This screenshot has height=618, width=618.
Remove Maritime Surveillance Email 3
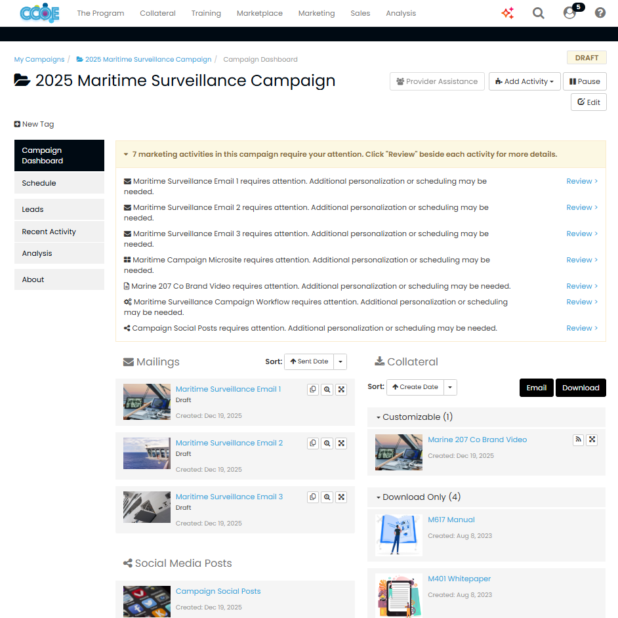point(341,497)
